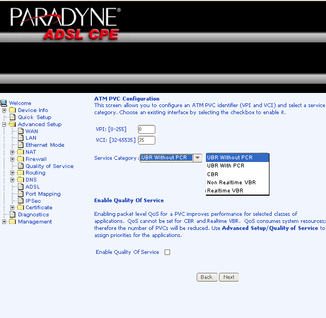Click the Service Category combo box value
The height and width of the screenshot is (318, 326).
[167, 158]
